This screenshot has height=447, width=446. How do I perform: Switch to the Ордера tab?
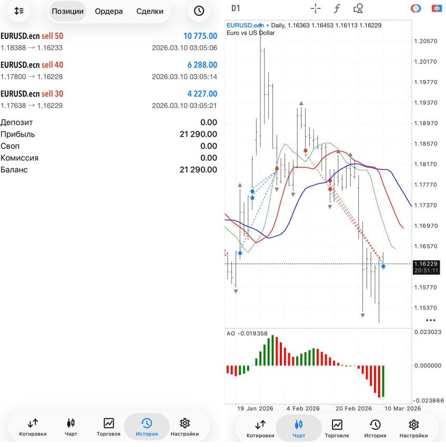tap(109, 11)
